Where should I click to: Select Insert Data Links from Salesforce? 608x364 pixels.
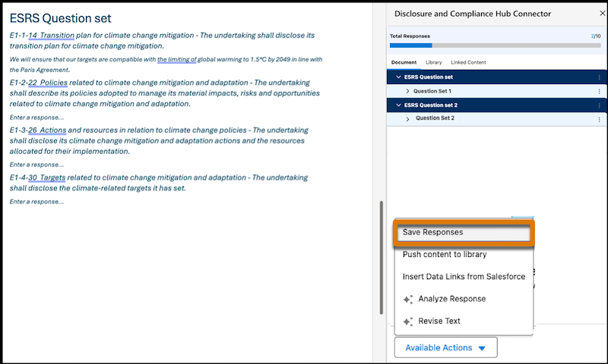464,277
